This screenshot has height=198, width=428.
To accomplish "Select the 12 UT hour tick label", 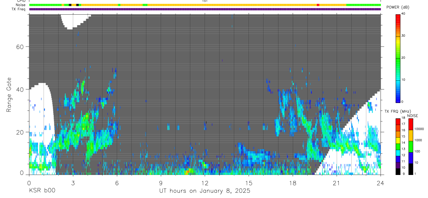I will (x=205, y=183).
